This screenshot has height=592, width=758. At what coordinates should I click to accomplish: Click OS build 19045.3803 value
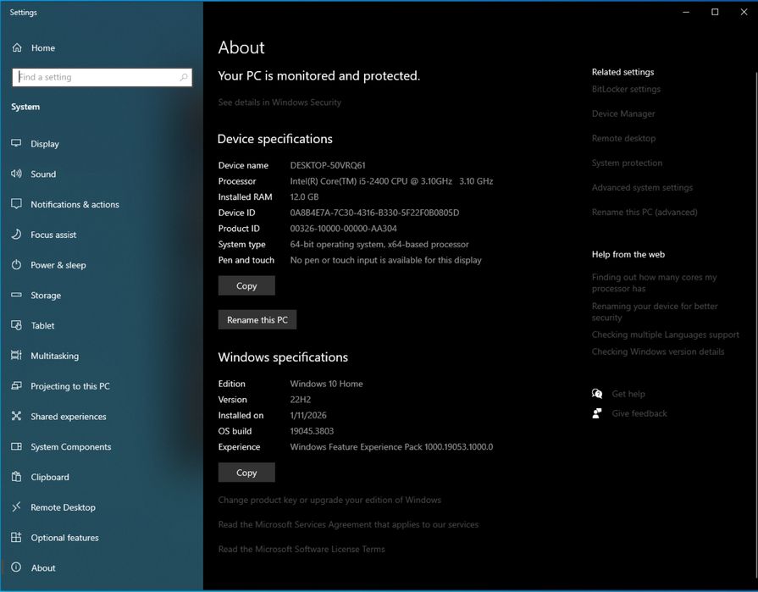click(312, 431)
